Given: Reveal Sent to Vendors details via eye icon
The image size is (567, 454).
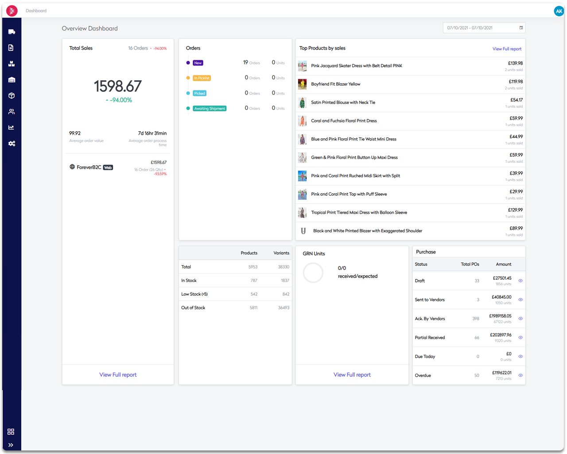Looking at the screenshot, I should [520, 299].
